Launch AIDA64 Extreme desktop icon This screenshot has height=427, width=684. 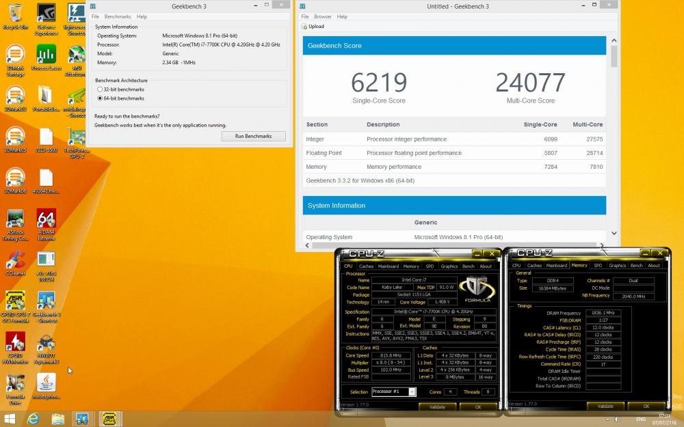[x=47, y=224]
